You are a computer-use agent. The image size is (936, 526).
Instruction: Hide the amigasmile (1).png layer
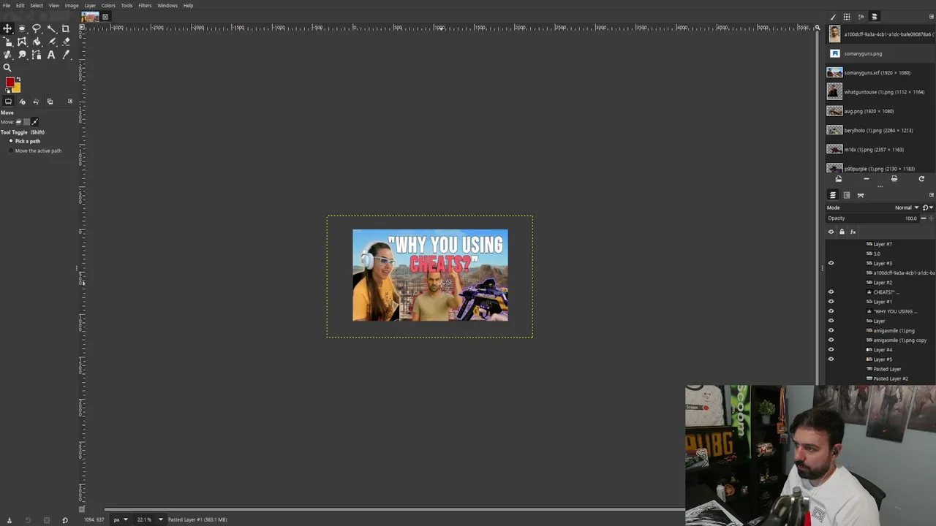pyautogui.click(x=831, y=330)
